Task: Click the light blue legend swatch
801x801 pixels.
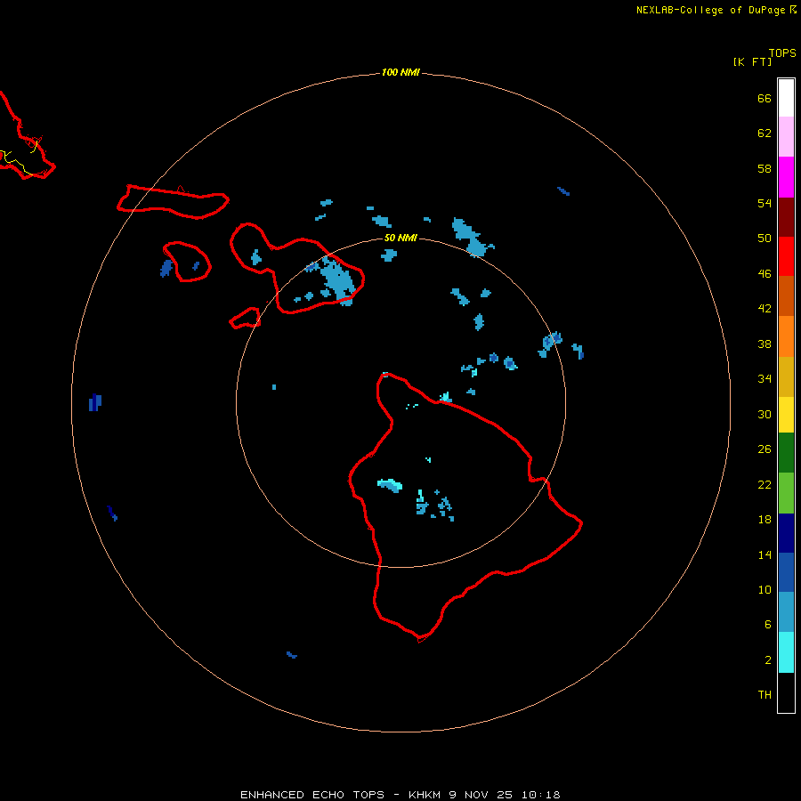Action: tap(786, 612)
